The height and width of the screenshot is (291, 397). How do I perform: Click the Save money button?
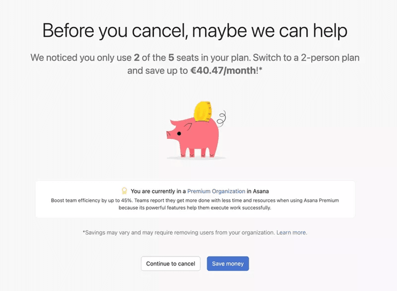click(x=228, y=263)
